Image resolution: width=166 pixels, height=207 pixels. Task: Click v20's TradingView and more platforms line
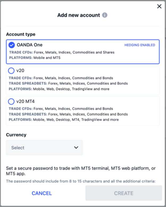59,89
